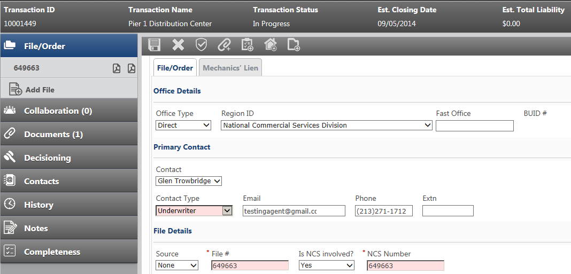Open the Contact Type Underwriter dropdown
Screen dimensions: 571x274
[x=194, y=210]
